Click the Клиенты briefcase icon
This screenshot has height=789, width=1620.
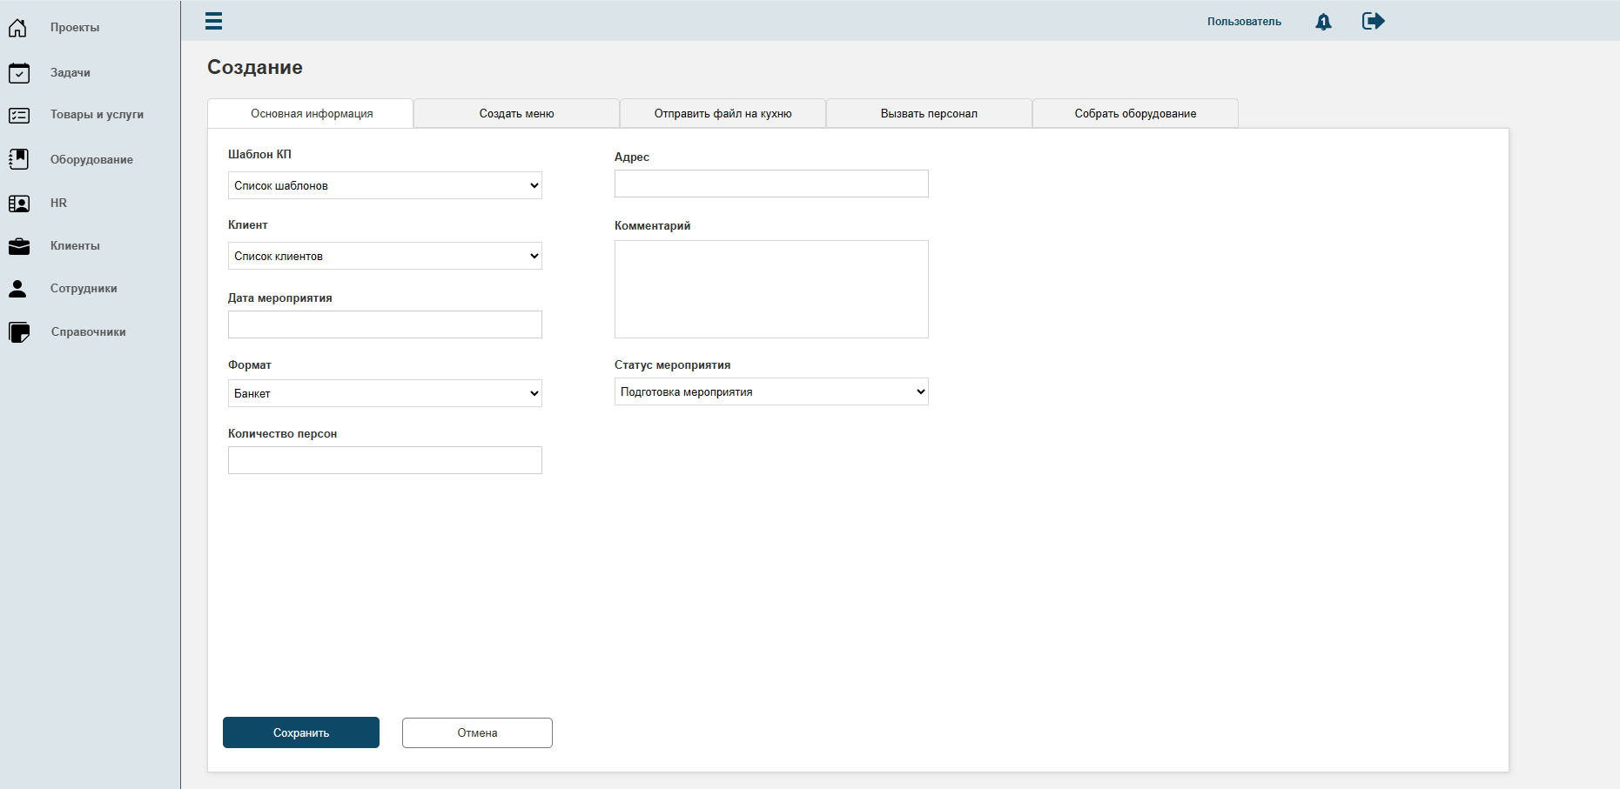[19, 246]
